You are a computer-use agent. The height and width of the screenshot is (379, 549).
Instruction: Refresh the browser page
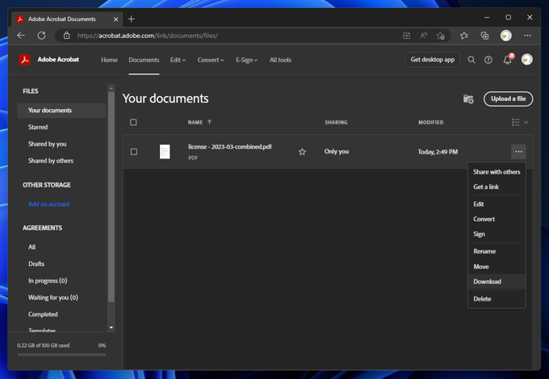click(41, 36)
